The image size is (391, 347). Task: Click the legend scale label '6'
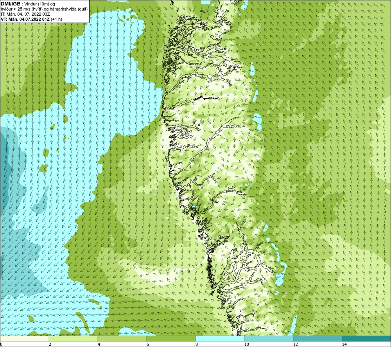148,344
